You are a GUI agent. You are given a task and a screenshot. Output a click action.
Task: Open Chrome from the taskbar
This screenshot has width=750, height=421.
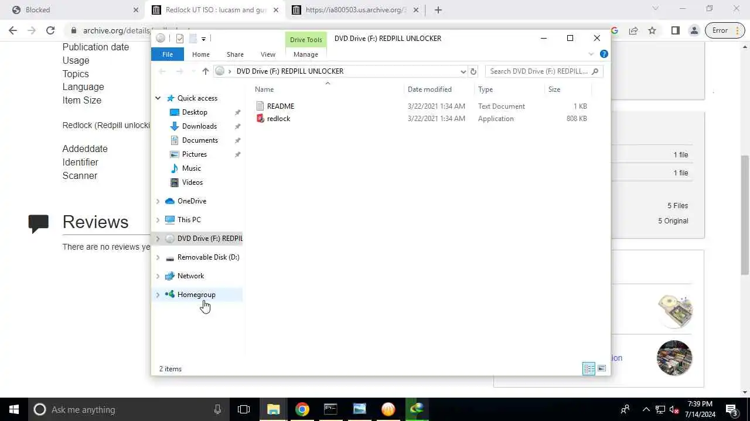(x=302, y=409)
